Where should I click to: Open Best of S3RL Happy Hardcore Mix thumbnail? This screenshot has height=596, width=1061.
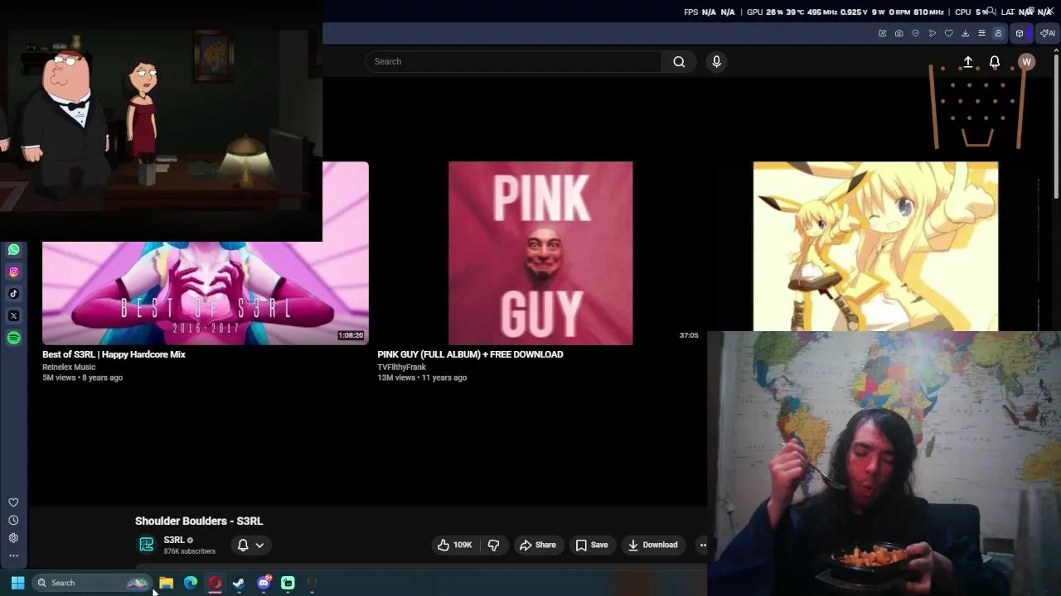pyautogui.click(x=206, y=293)
